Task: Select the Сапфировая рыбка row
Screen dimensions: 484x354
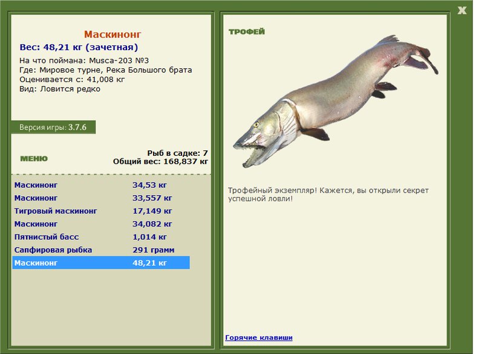Action: [x=101, y=250]
